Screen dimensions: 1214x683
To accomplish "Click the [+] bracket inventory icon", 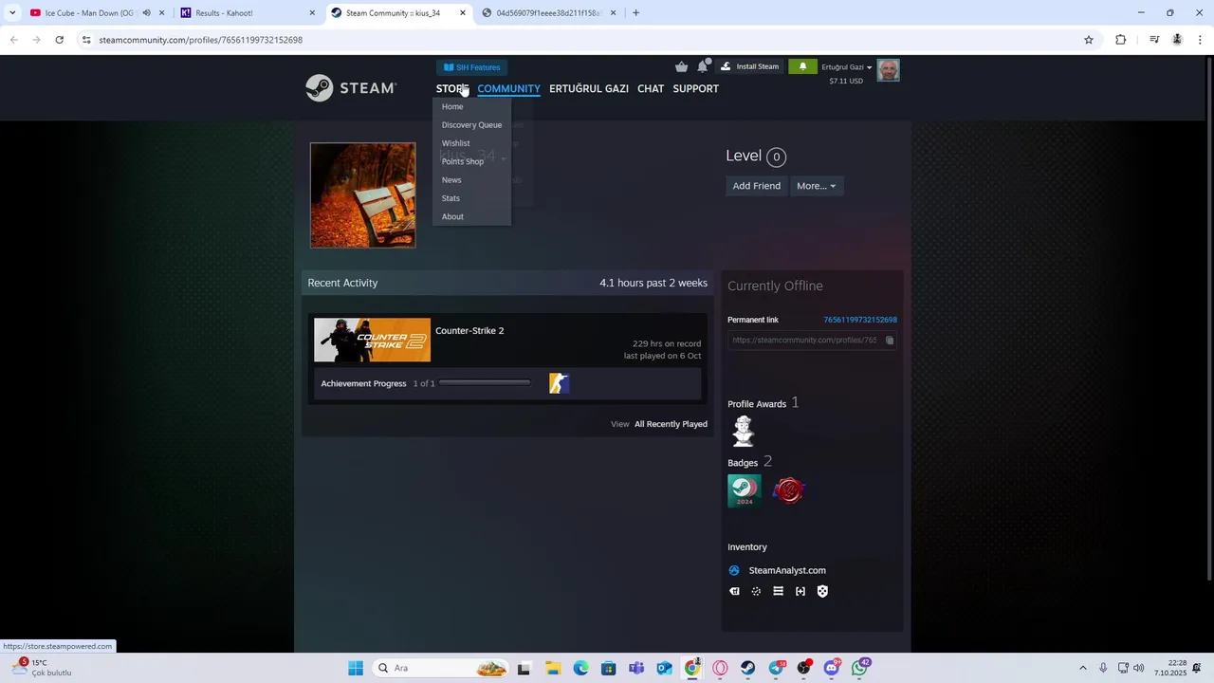I will (800, 591).
